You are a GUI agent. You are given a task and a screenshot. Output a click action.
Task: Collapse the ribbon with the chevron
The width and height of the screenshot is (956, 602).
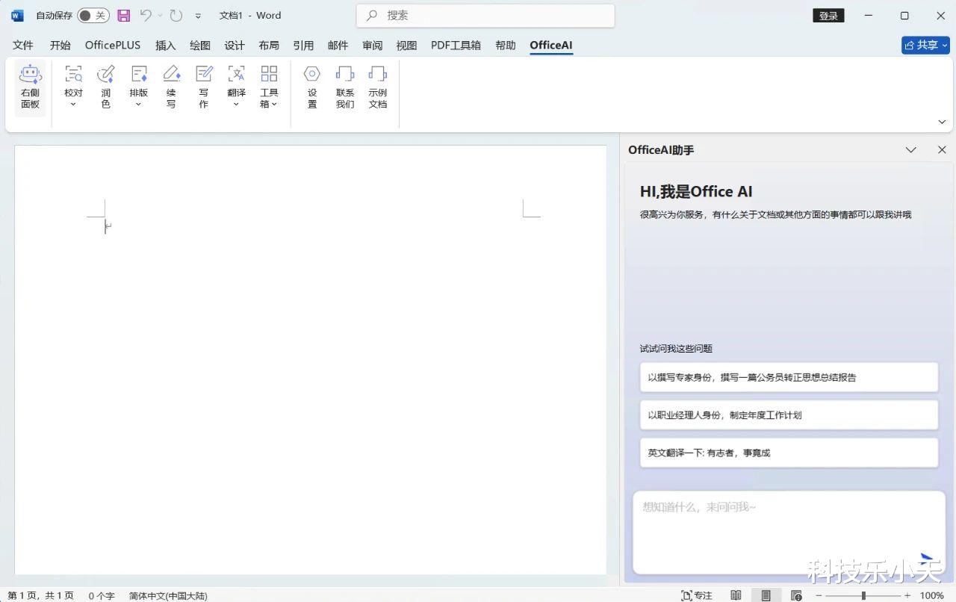point(942,122)
